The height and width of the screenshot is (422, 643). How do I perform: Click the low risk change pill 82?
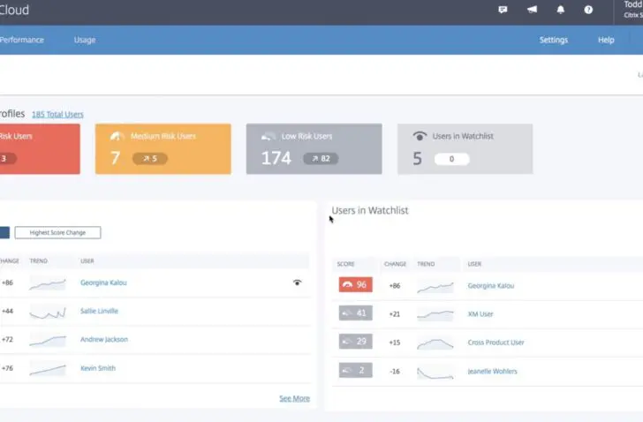[321, 159]
